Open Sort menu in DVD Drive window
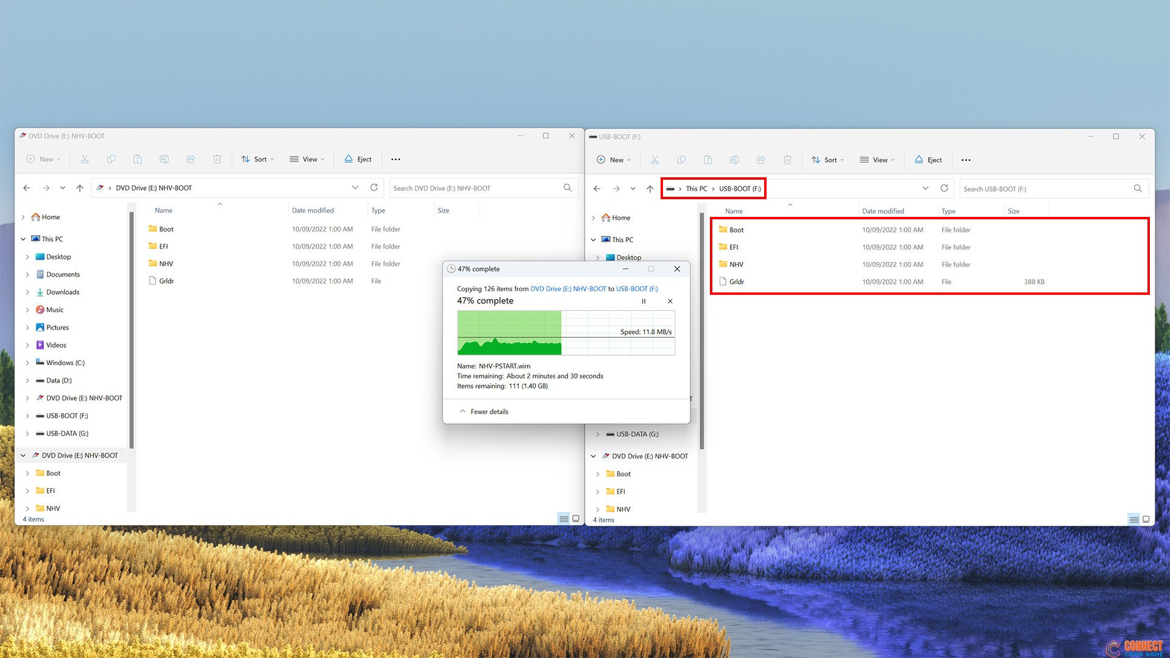The height and width of the screenshot is (658, 1170). coord(258,159)
